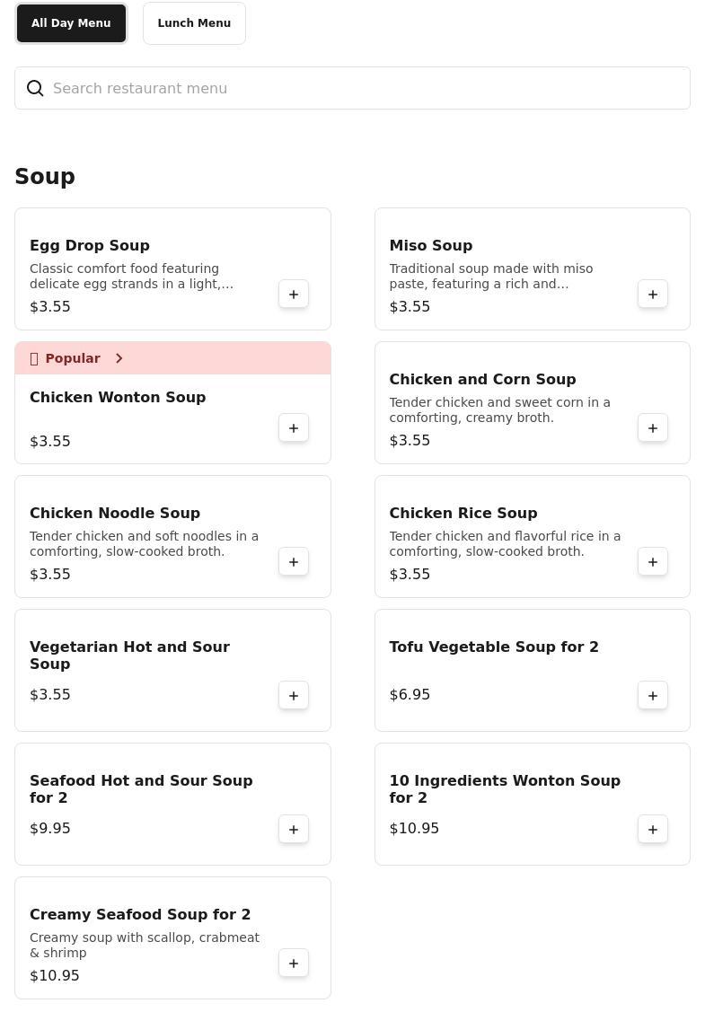Add Egg Drop Soup to cart

(x=294, y=295)
